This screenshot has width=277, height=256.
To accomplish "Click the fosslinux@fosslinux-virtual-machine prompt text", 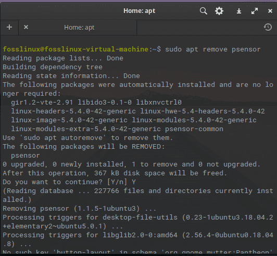I will click(x=75, y=49).
